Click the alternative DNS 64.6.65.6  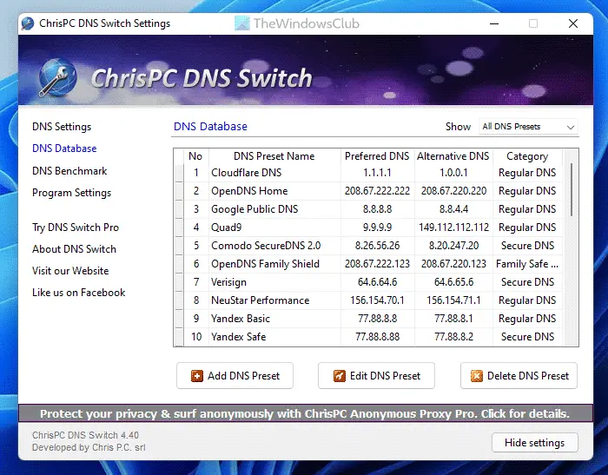point(453,282)
